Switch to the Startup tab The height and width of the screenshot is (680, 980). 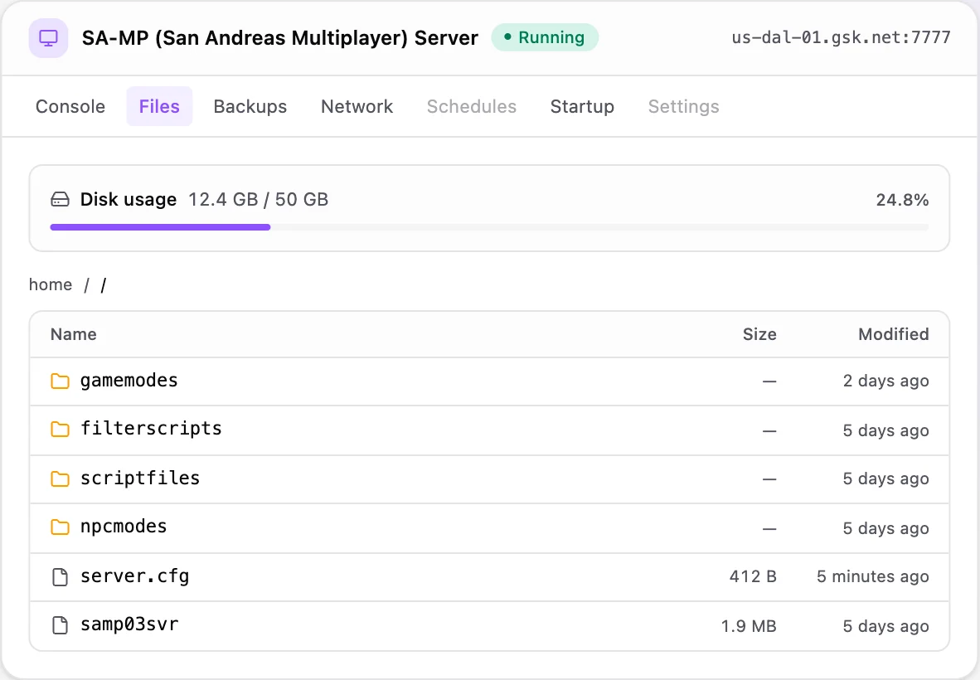(582, 106)
